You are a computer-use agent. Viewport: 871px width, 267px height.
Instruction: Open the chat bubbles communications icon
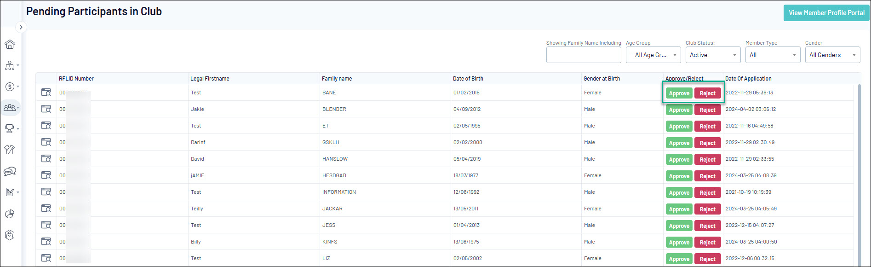click(x=10, y=171)
